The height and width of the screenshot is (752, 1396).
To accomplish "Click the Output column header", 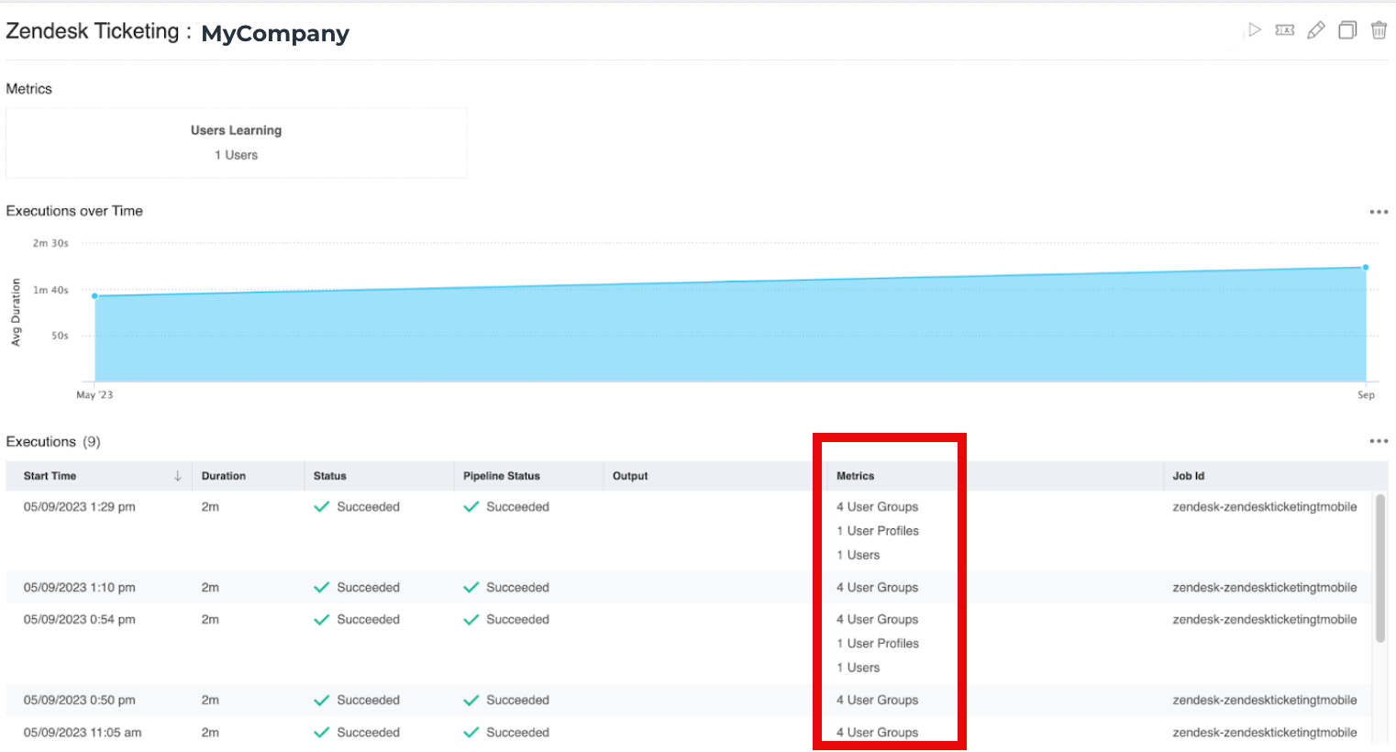I will pyautogui.click(x=630, y=476).
